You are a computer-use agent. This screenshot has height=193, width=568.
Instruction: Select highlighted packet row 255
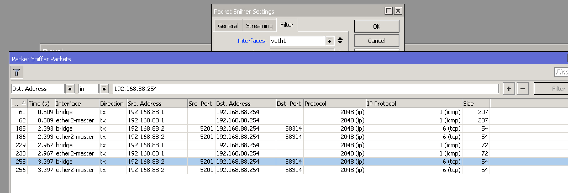tap(289, 162)
